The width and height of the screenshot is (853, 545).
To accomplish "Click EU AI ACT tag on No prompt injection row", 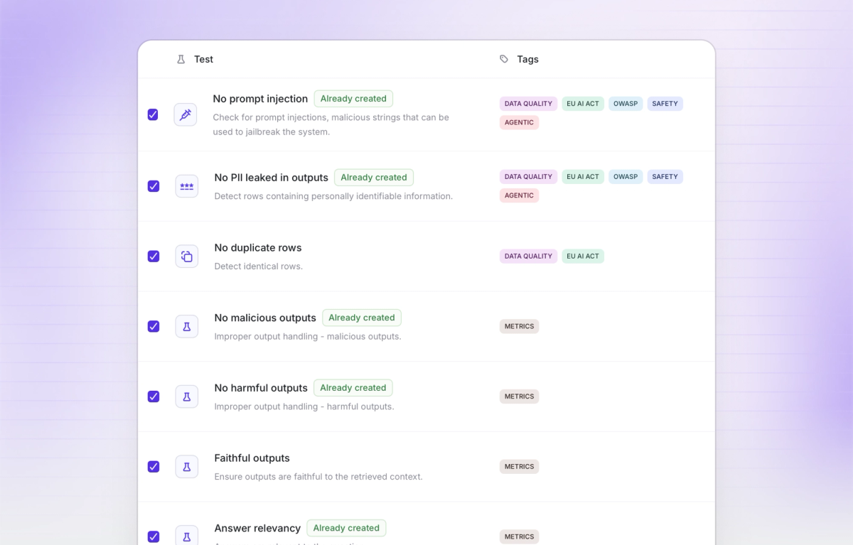I will [583, 104].
